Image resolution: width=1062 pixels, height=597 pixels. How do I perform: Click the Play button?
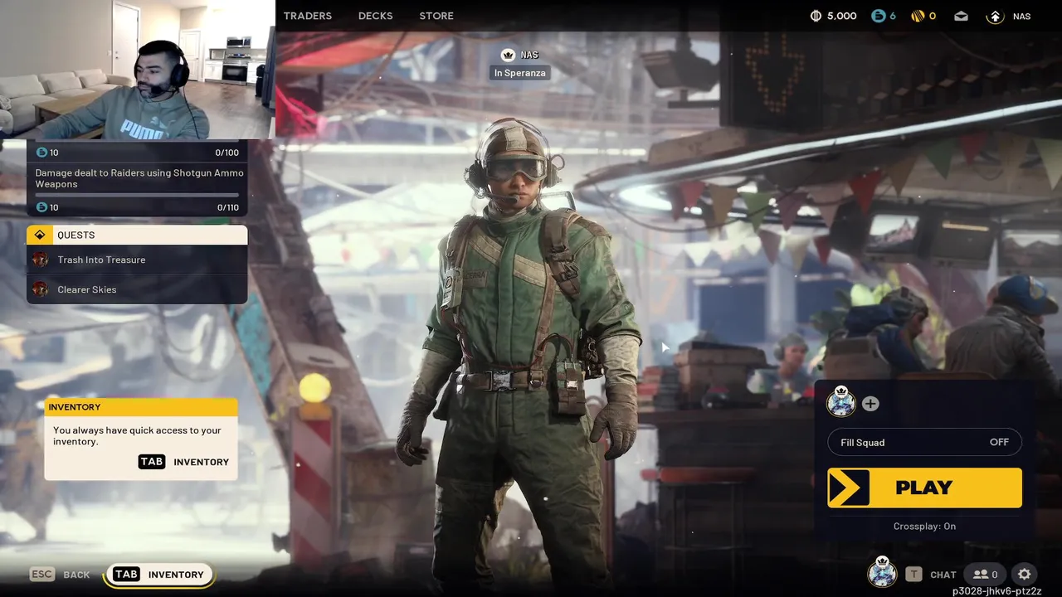click(924, 488)
